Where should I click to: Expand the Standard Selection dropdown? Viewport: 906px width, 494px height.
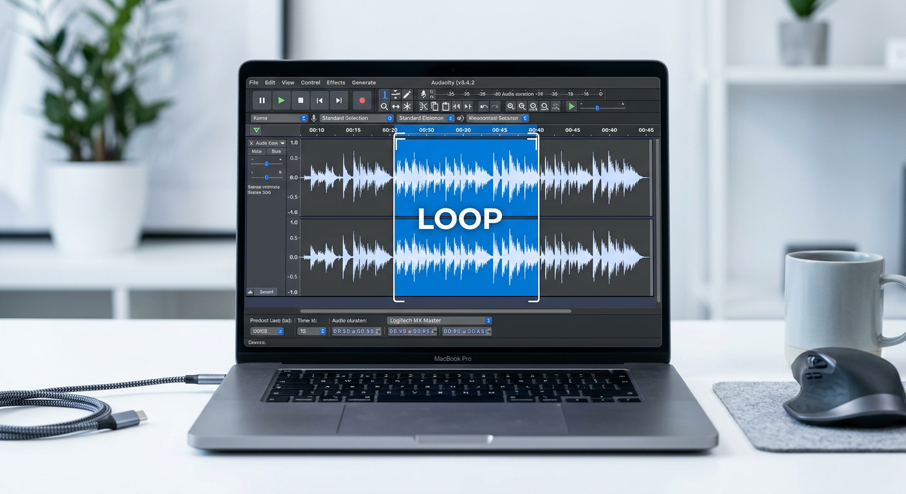coord(356,118)
